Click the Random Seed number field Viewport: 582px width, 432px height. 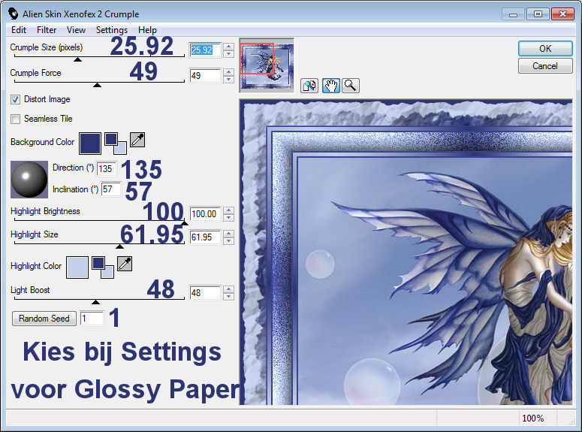click(92, 319)
